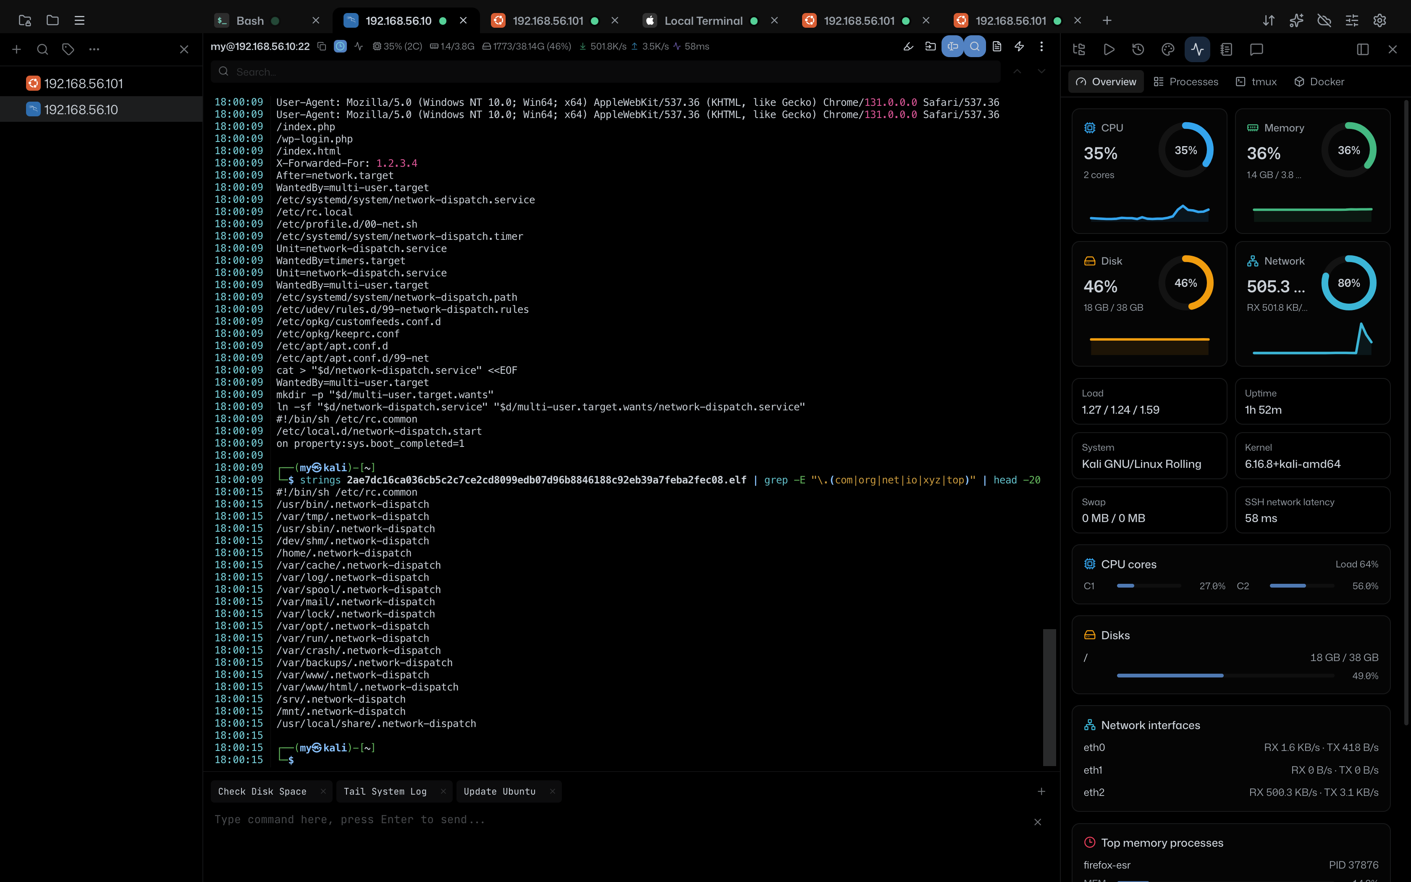1411x882 pixels.
Task: Click the tag icon in the host sidebar
Action: click(x=68, y=50)
